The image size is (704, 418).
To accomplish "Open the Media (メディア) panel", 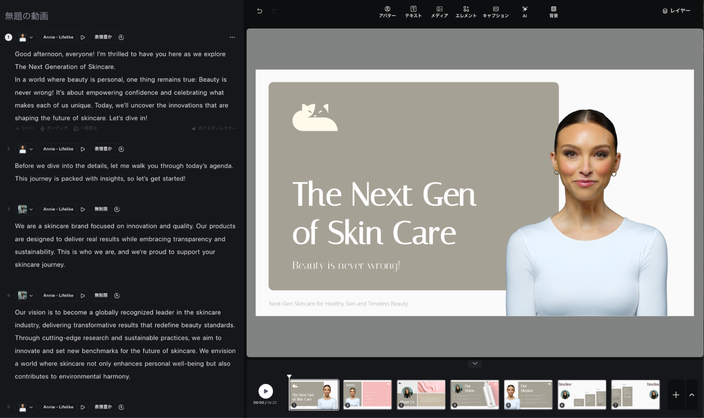I will 439,12.
